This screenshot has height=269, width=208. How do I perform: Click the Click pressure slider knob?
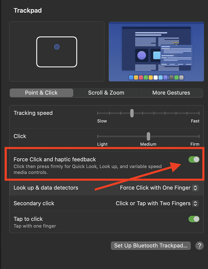148,136
